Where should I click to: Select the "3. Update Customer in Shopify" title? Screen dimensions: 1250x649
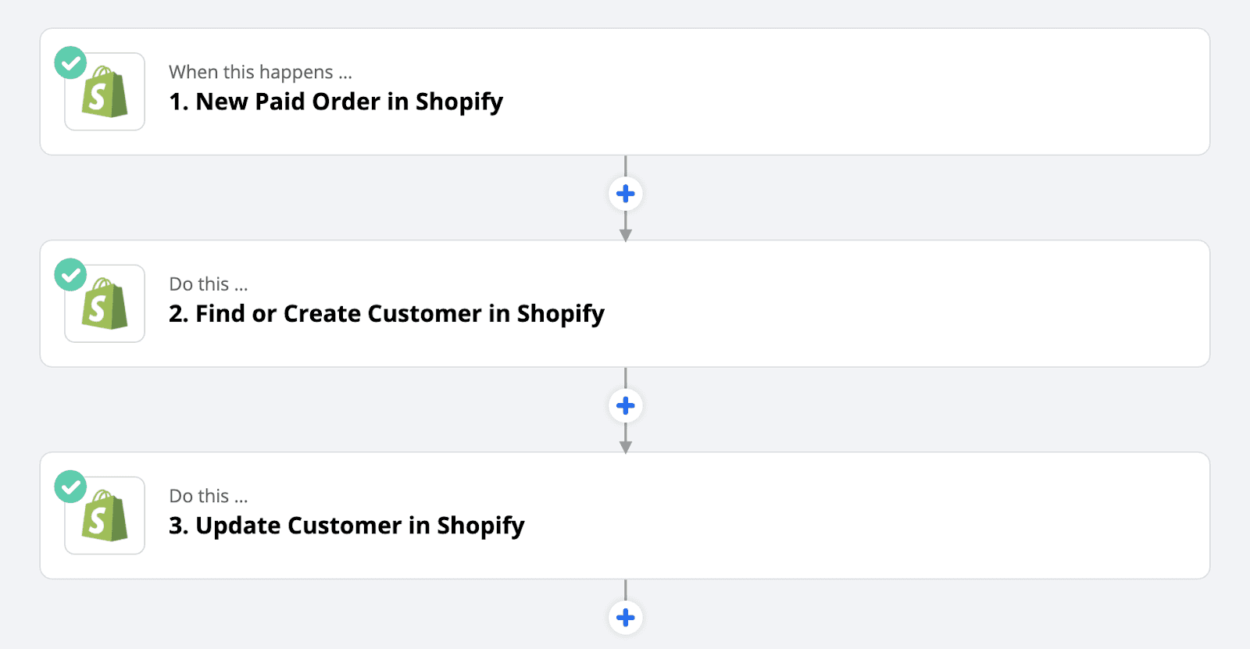click(x=346, y=526)
